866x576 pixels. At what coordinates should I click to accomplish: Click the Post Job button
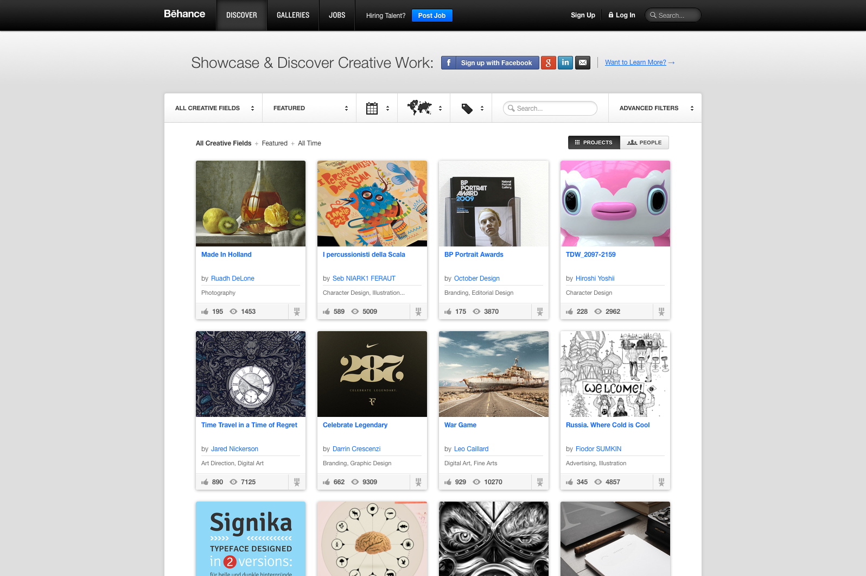(x=432, y=15)
